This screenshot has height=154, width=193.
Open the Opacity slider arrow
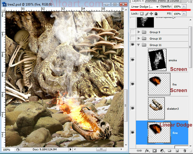pos(184,6)
